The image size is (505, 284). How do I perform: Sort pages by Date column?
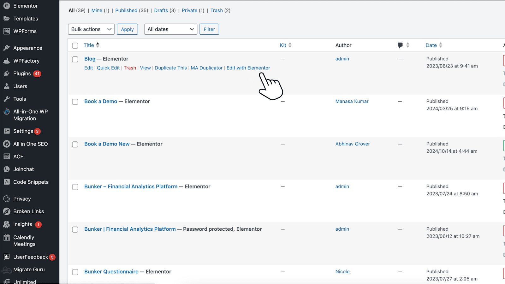(x=434, y=45)
